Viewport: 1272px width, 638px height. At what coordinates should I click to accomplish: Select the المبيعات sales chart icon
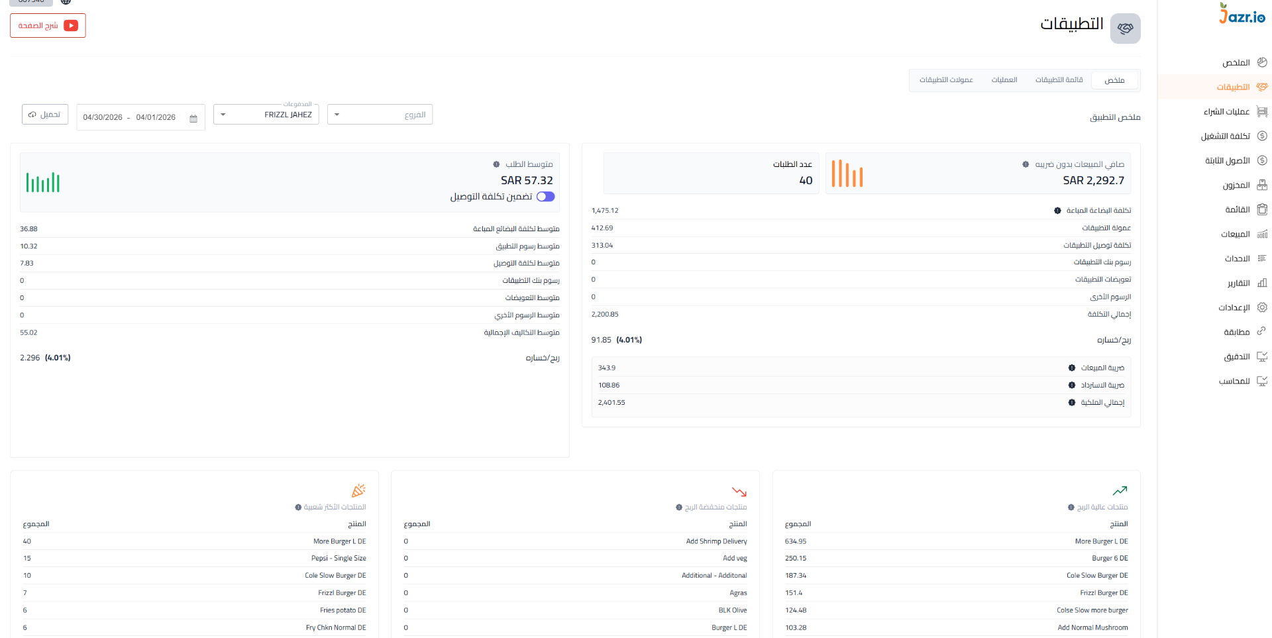click(1262, 234)
